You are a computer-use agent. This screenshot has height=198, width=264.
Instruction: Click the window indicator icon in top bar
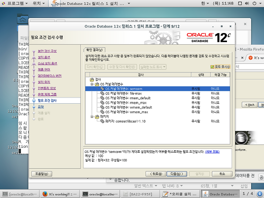[x=240, y=3]
